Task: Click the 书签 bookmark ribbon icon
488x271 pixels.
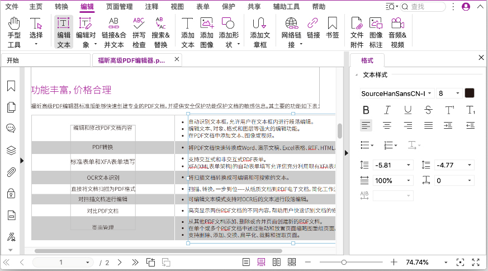Action: [x=332, y=32]
